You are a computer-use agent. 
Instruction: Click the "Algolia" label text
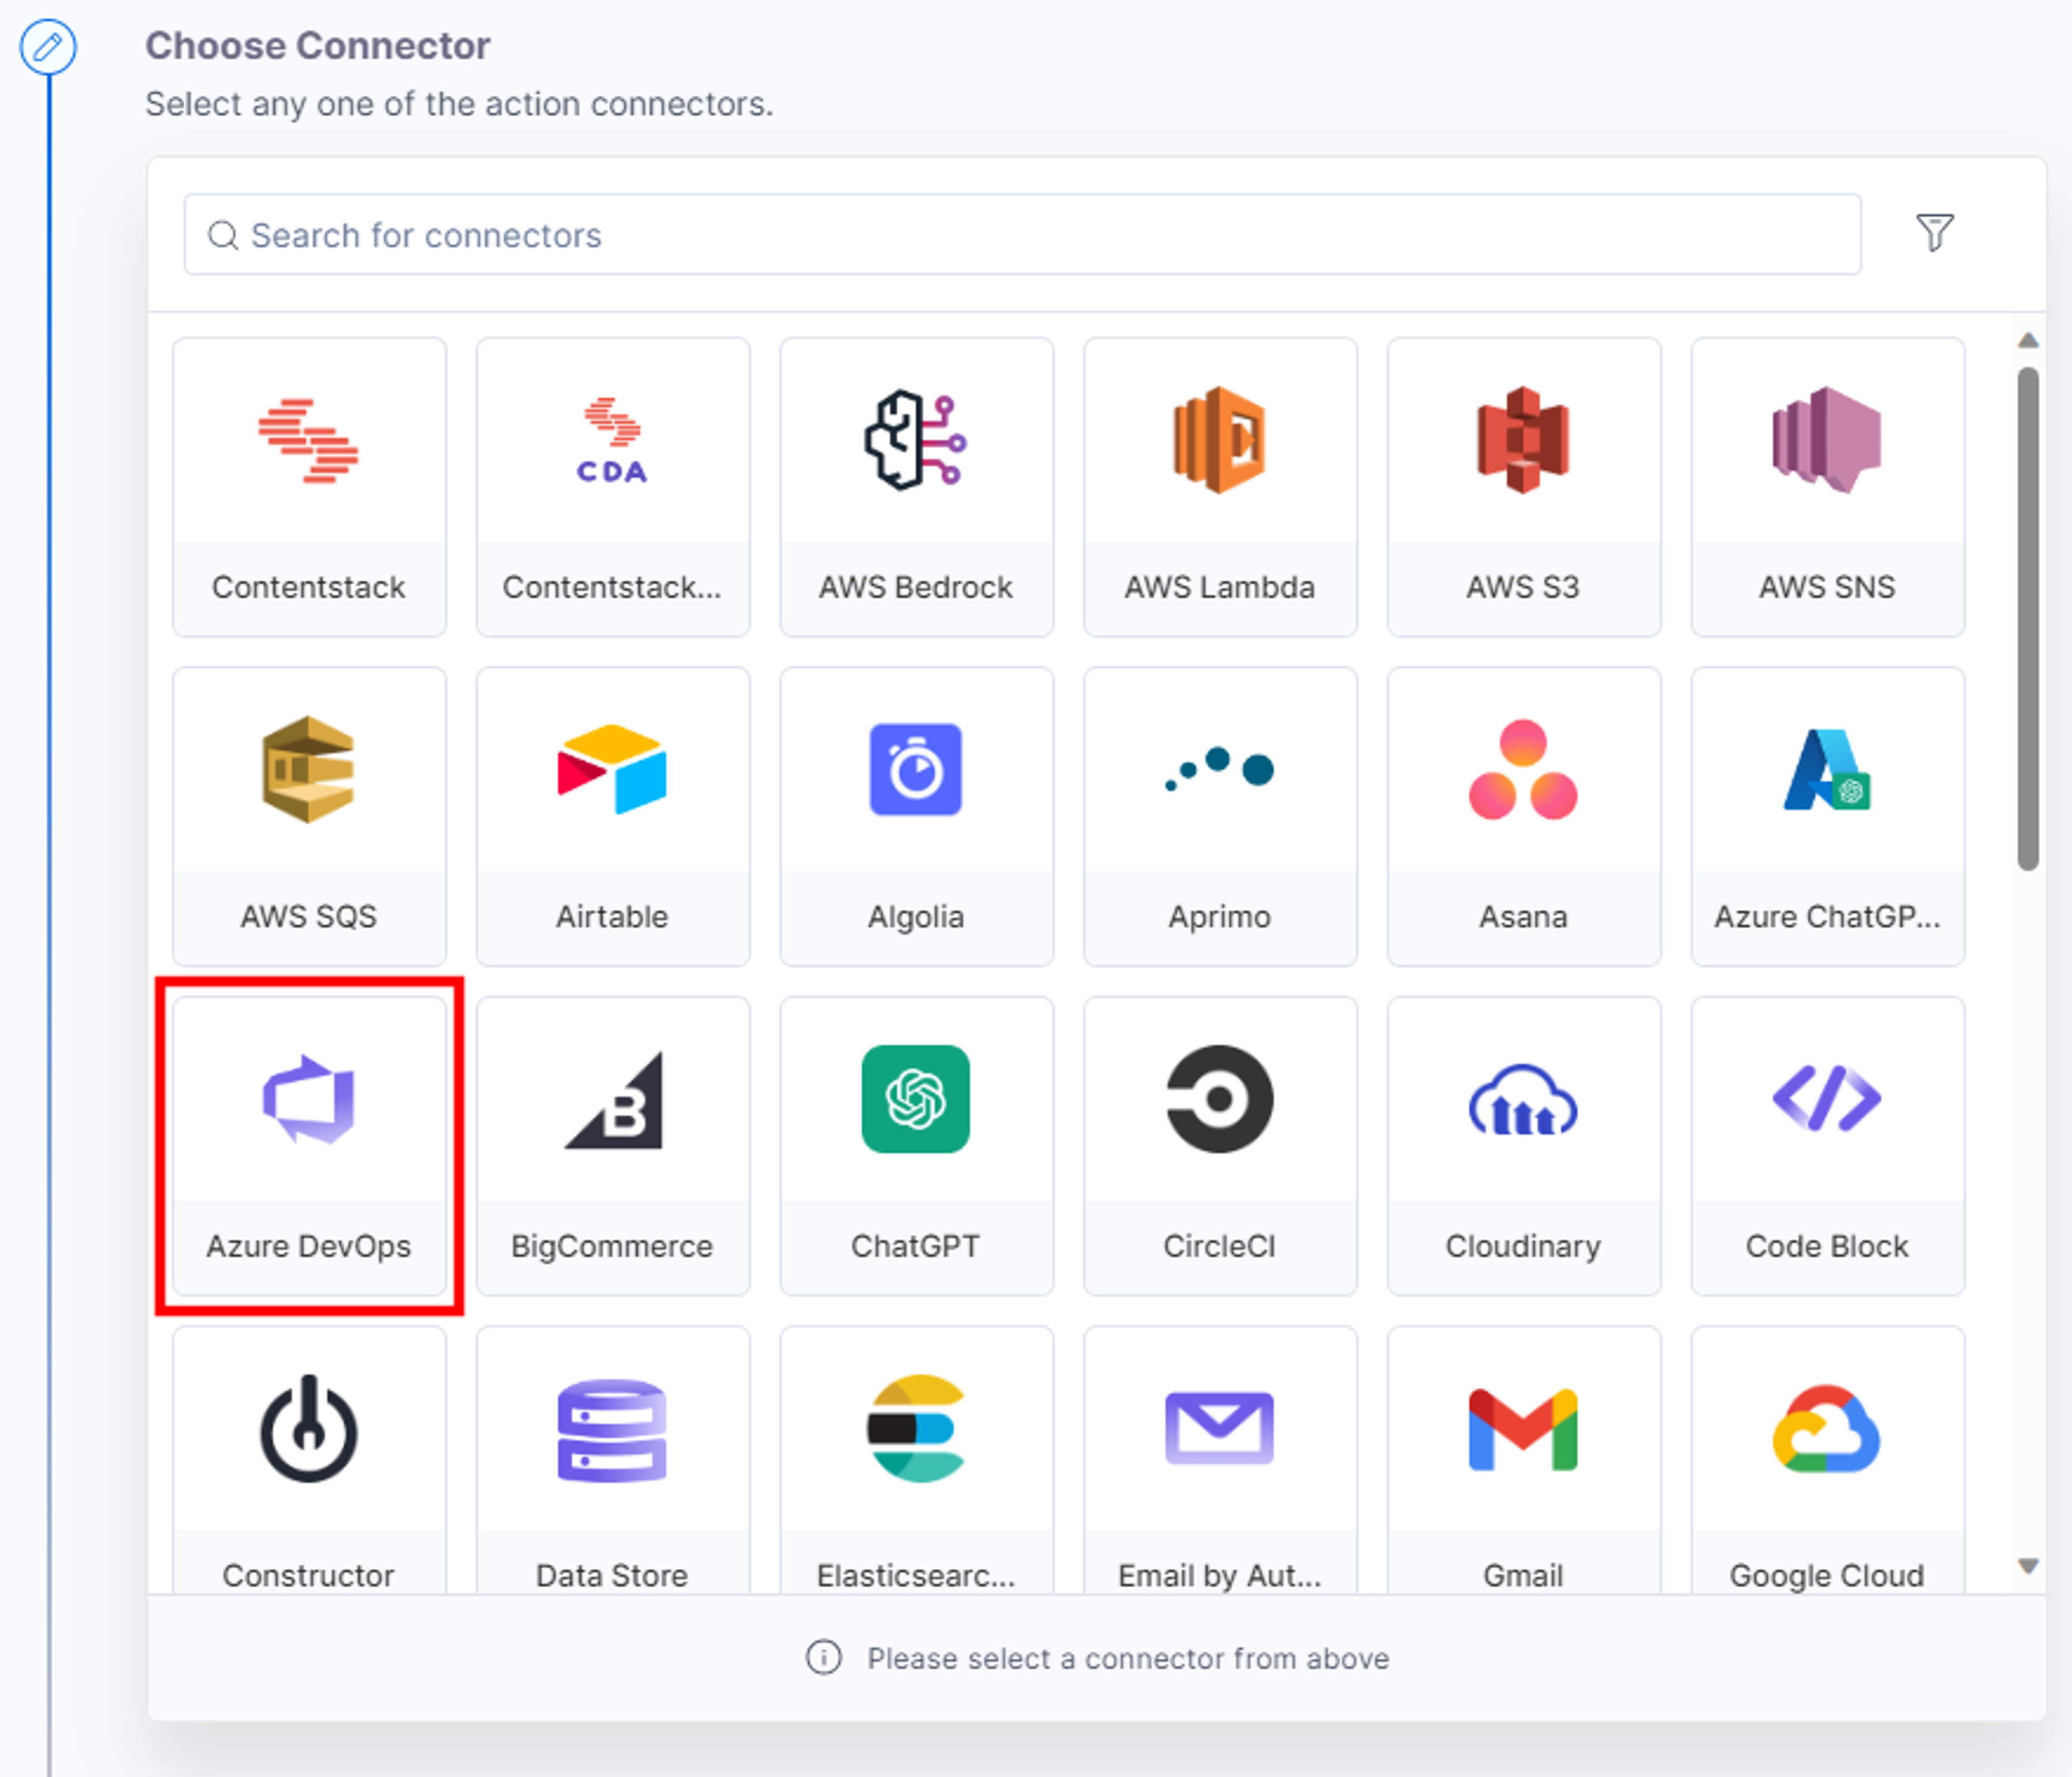915,916
